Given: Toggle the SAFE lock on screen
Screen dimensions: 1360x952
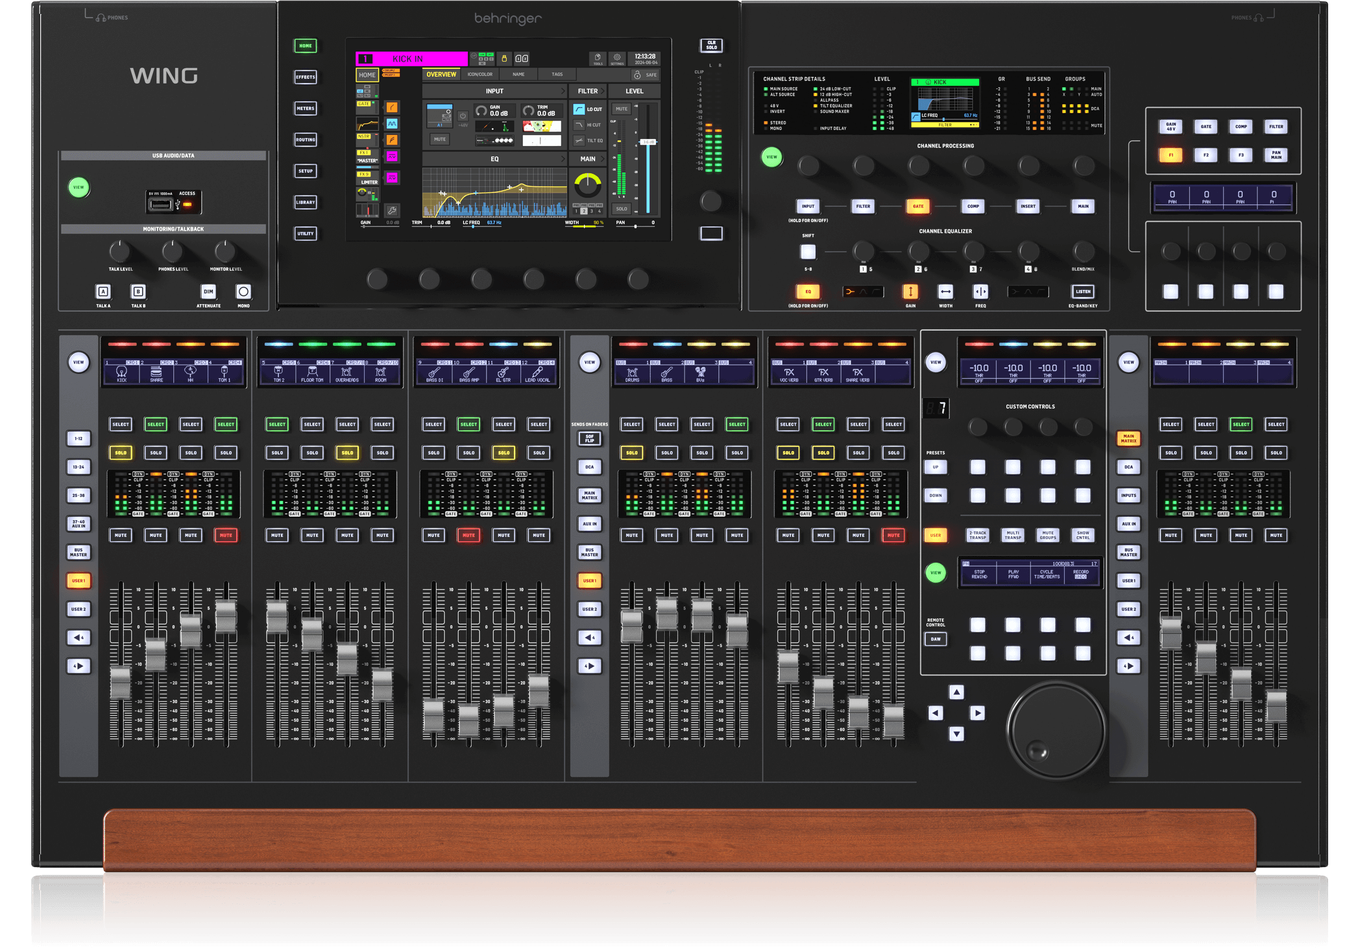Looking at the screenshot, I should 645,75.
